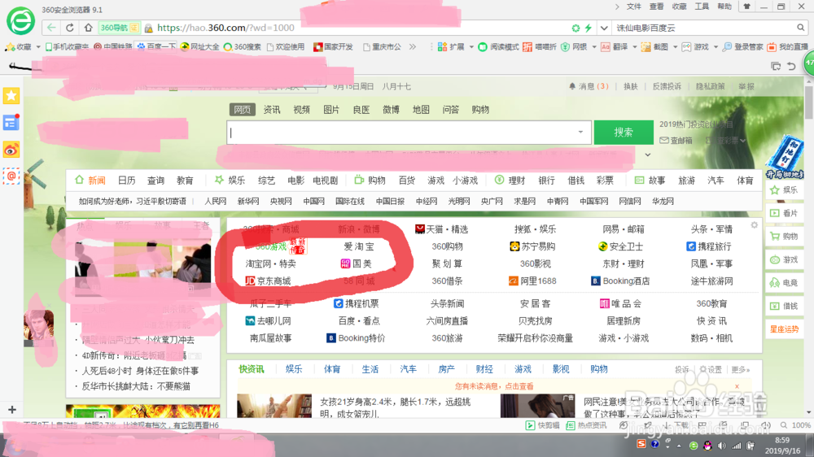Open the 人民网 news link

click(216, 202)
